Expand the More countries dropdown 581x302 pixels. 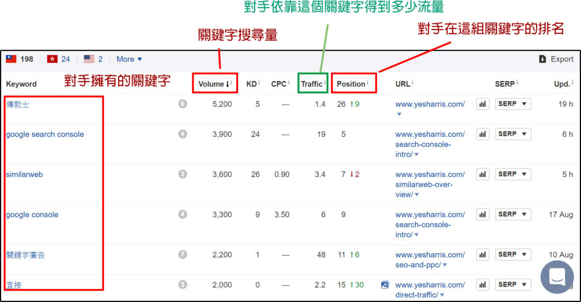pyautogui.click(x=129, y=59)
